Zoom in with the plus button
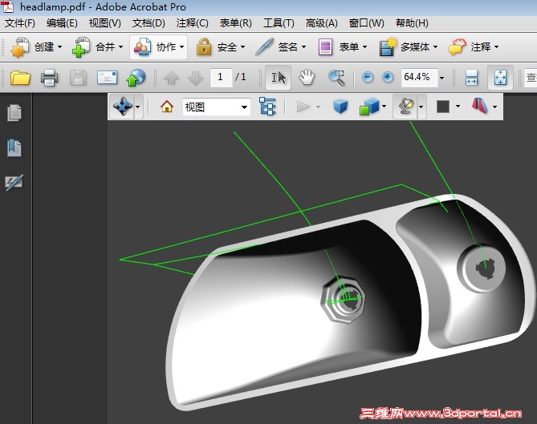Viewport: 537px width, 424px height. pyautogui.click(x=388, y=77)
